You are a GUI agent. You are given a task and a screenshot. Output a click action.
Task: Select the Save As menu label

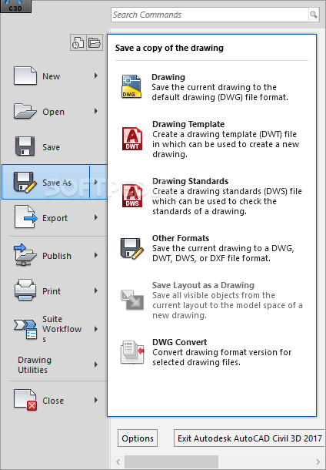pyautogui.click(x=57, y=183)
